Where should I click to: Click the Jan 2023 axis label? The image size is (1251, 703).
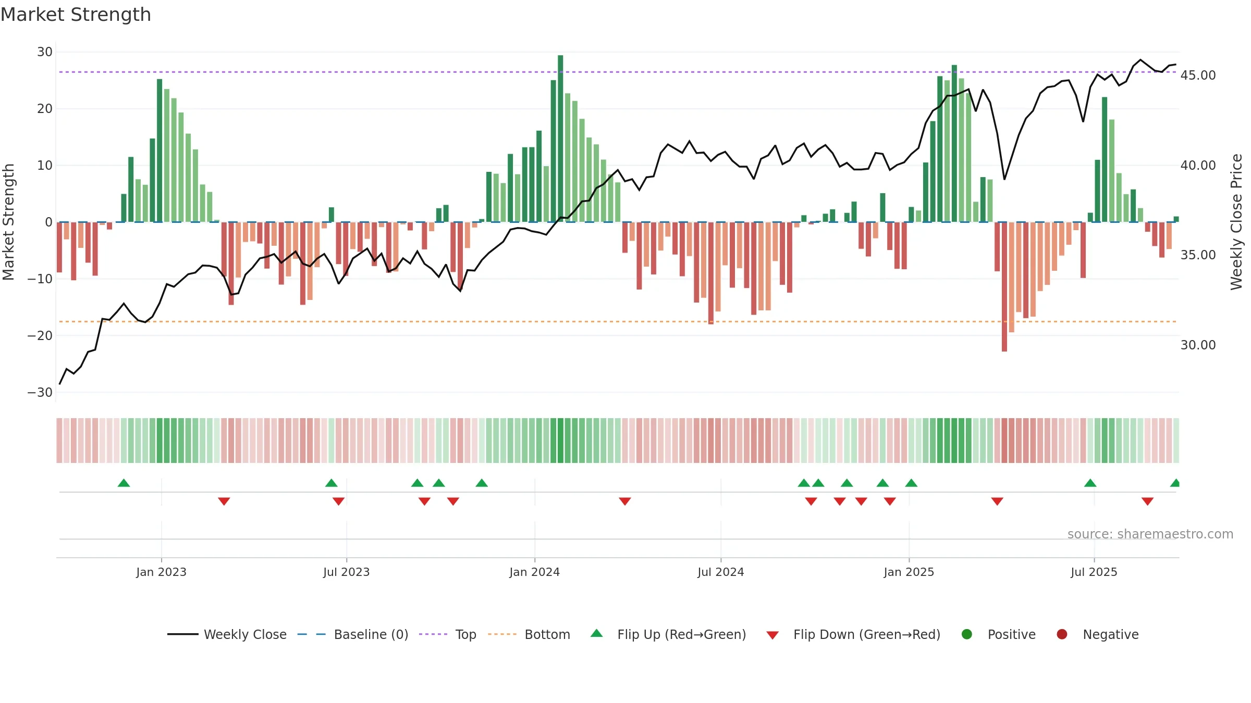161,572
